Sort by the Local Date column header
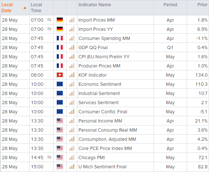Viewport: 209px width, 172px height. tap(7, 8)
